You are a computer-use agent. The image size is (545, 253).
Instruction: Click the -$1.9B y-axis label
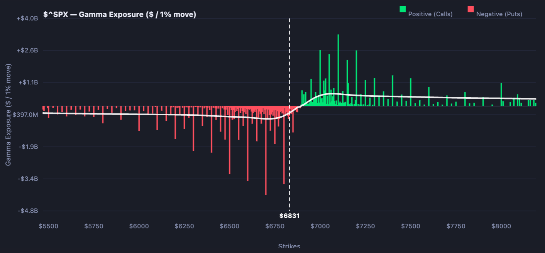[27, 147]
